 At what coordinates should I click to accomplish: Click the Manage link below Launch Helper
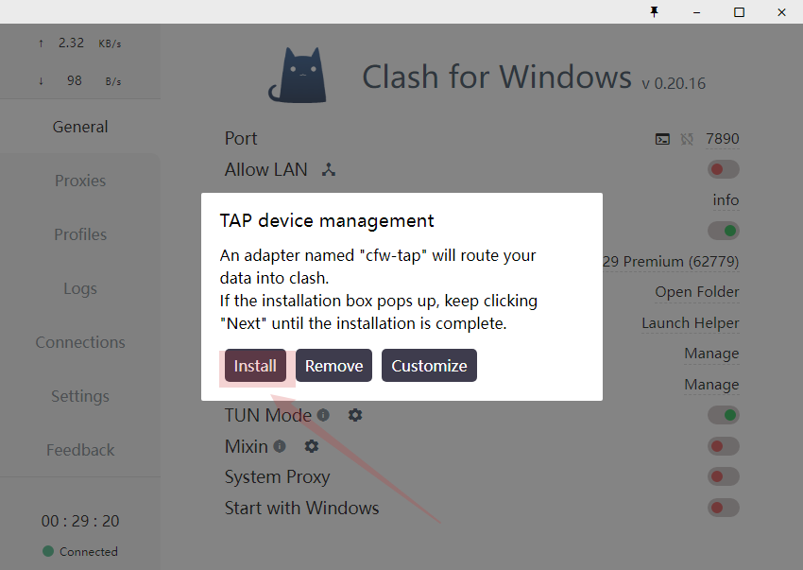711,354
